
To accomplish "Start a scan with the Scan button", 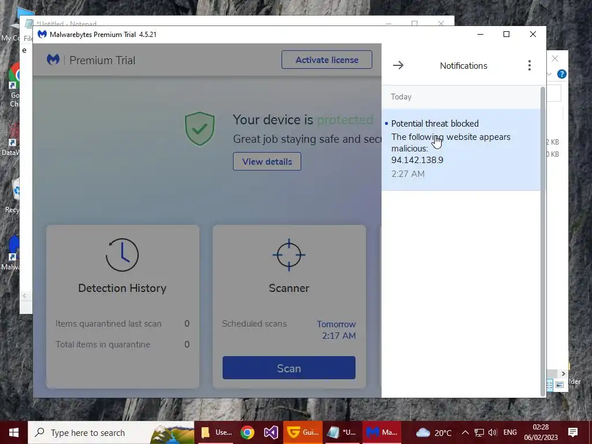I will pyautogui.click(x=289, y=368).
